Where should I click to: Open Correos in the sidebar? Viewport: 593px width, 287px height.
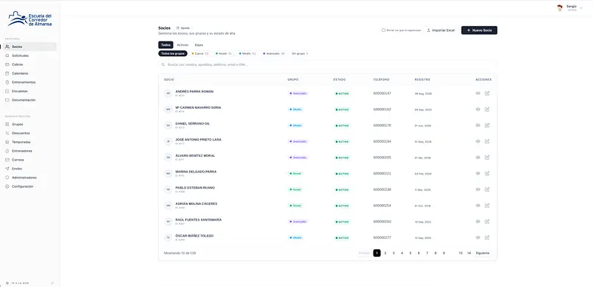point(30,160)
